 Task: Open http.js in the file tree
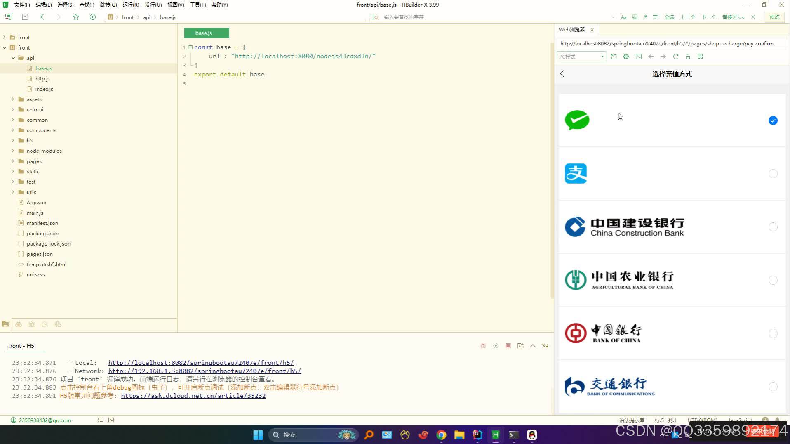(42, 78)
